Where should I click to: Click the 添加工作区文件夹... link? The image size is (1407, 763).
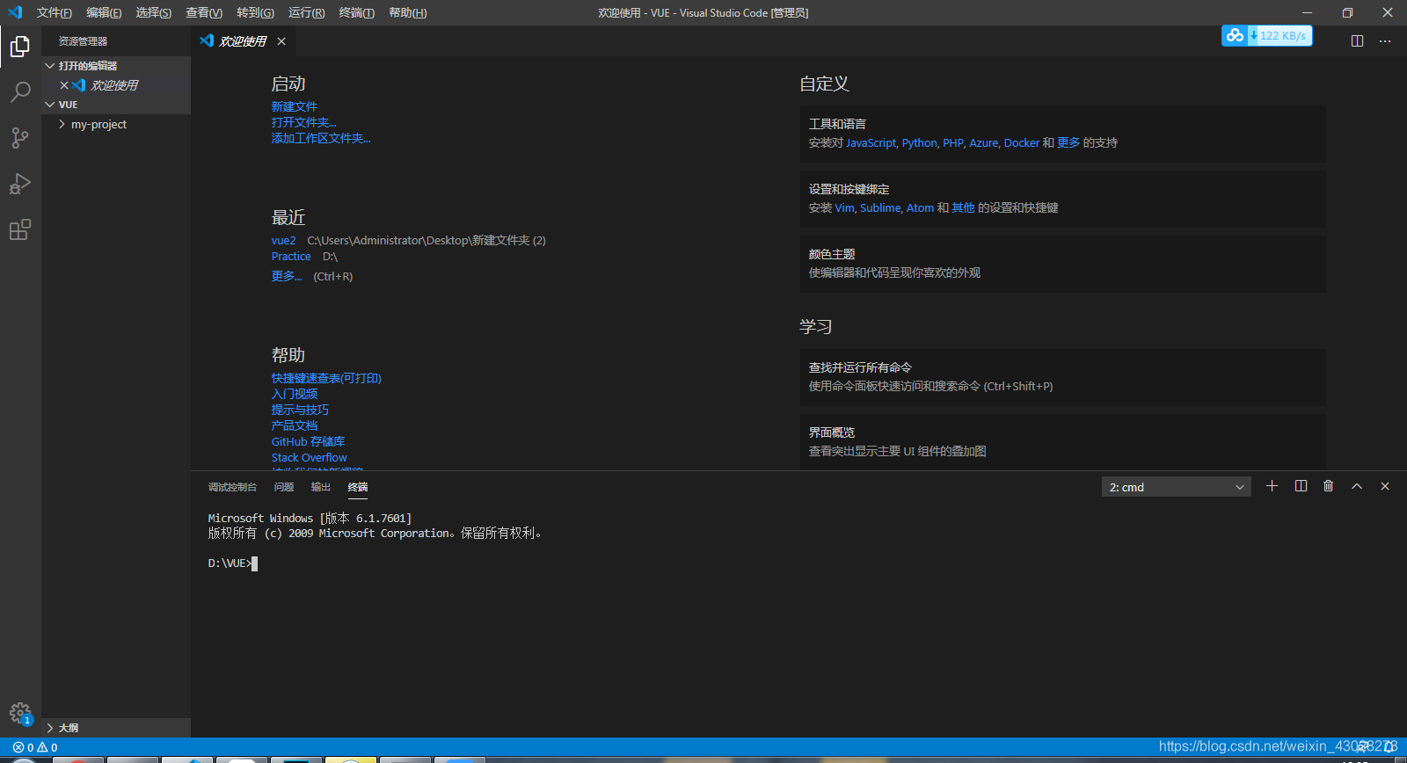(x=321, y=139)
